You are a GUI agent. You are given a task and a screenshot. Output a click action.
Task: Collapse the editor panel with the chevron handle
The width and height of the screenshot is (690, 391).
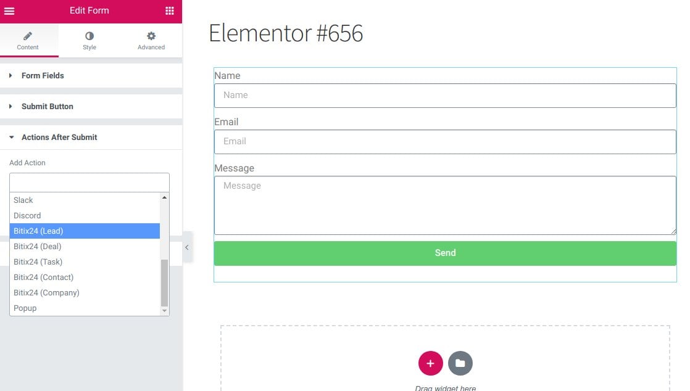pyautogui.click(x=187, y=247)
